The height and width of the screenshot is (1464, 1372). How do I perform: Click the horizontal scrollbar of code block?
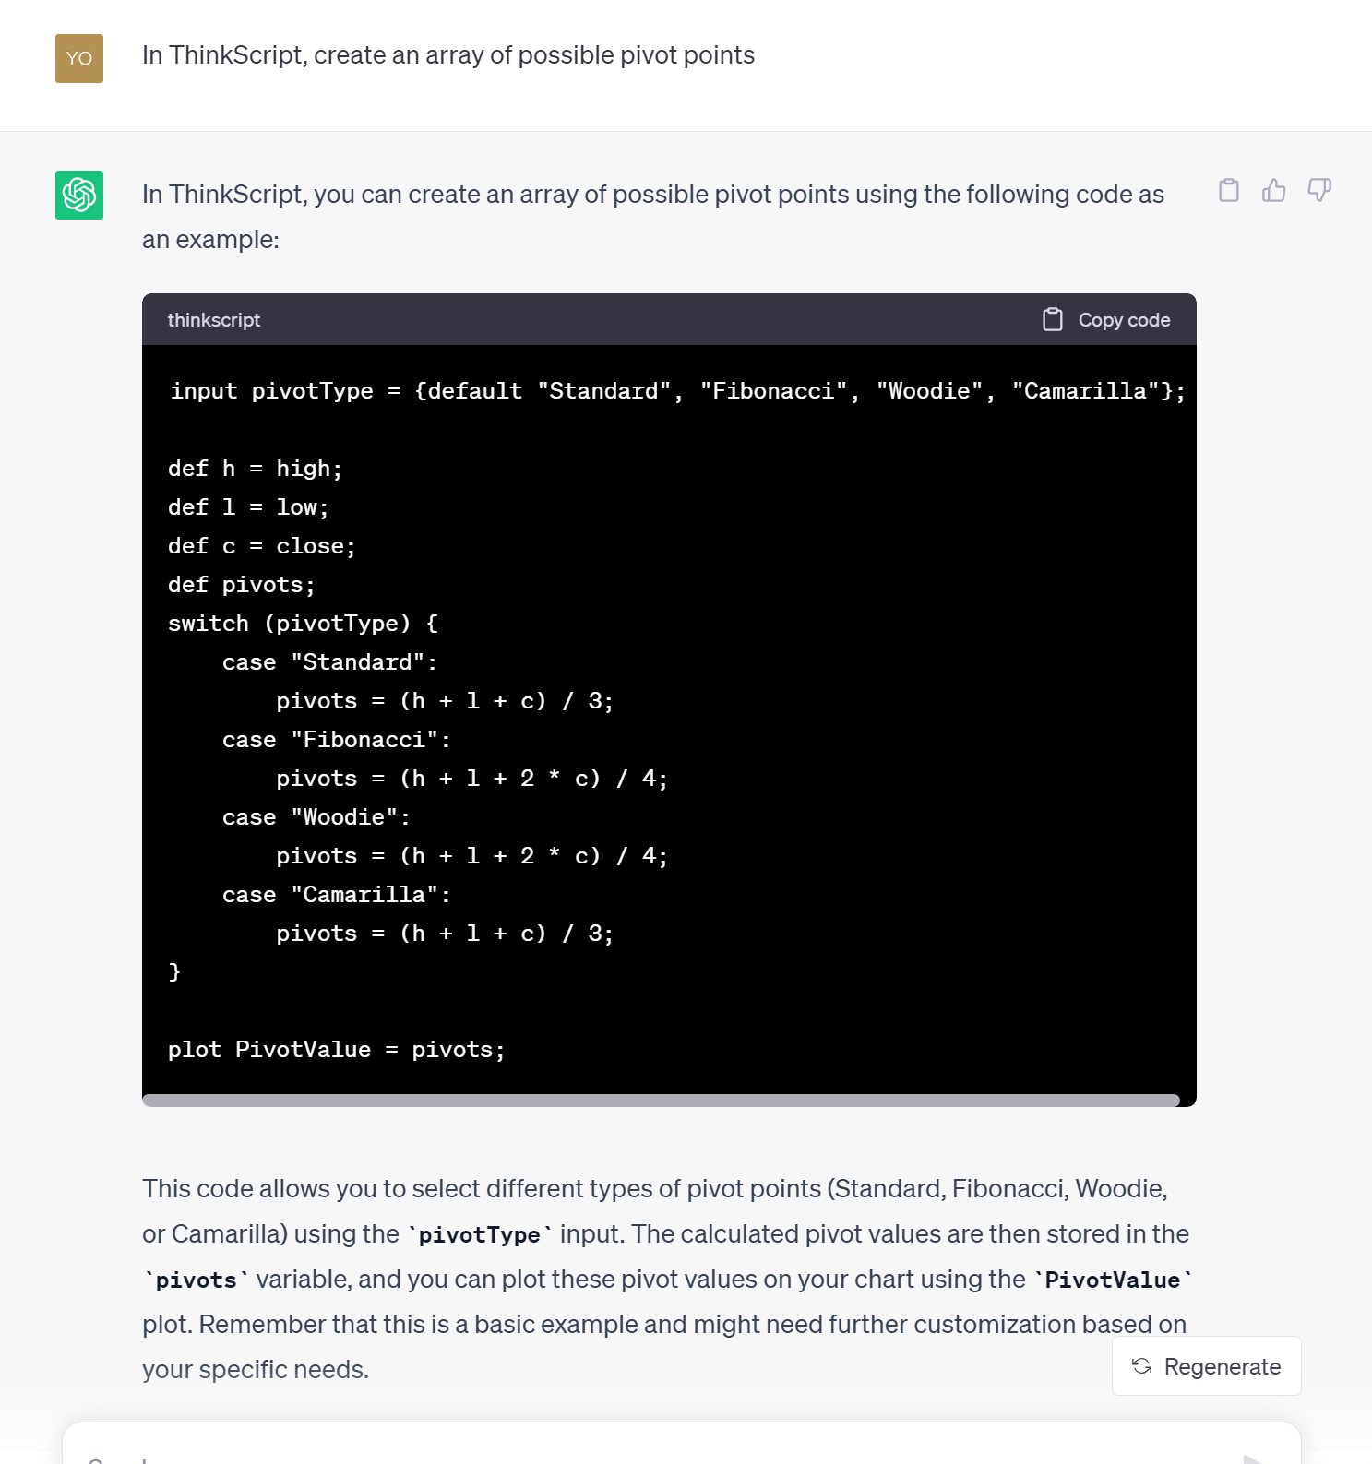661,1100
